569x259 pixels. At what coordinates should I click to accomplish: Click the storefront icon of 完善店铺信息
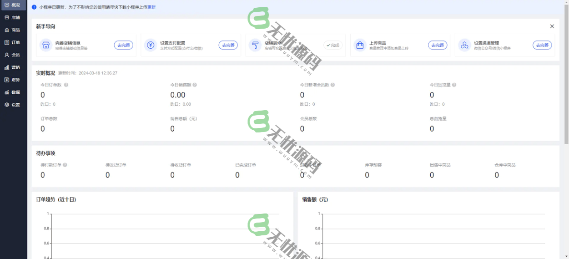(45, 45)
